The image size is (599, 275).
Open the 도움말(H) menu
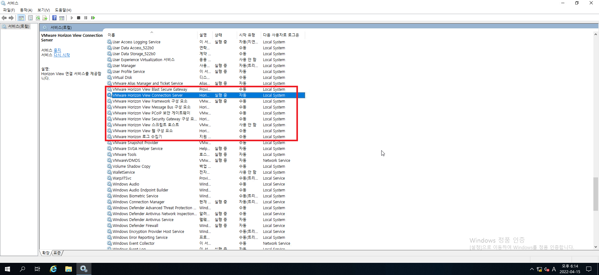click(x=63, y=10)
